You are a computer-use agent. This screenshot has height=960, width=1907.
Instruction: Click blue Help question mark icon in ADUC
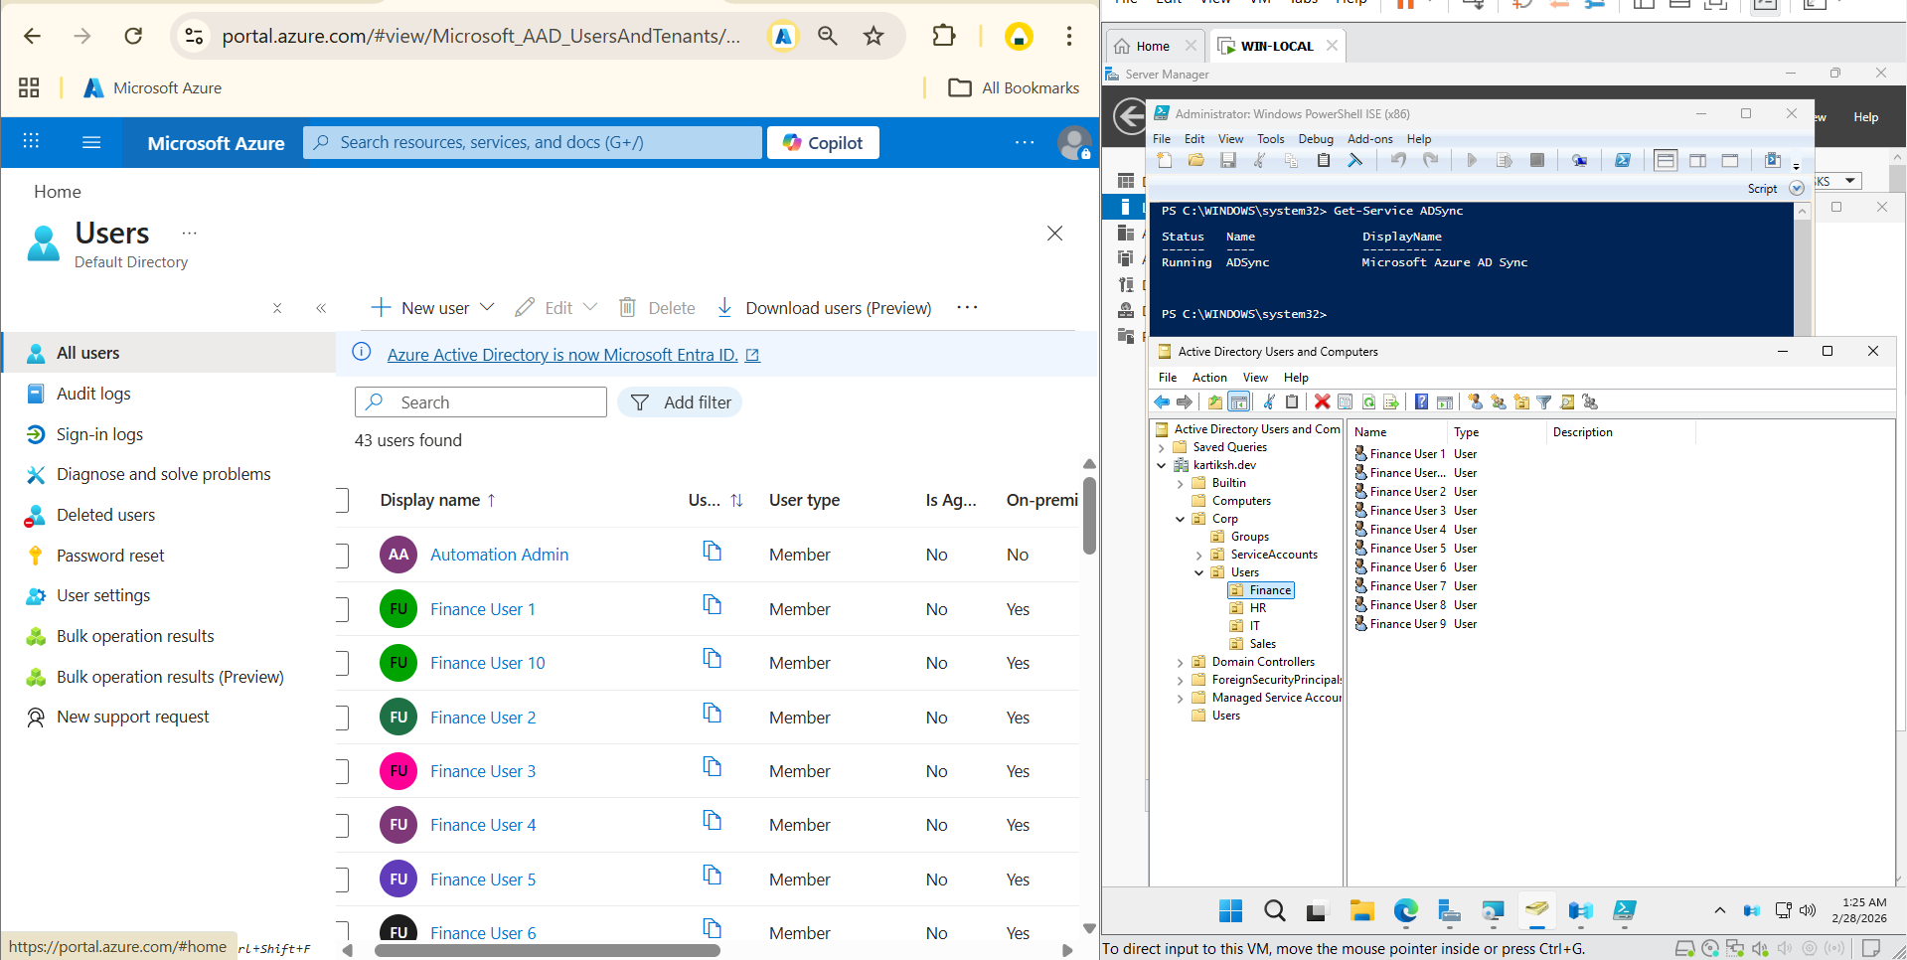click(1421, 401)
